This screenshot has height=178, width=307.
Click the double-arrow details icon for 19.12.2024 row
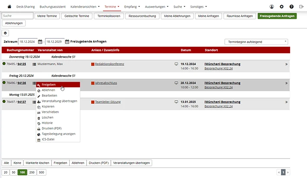click(x=286, y=64)
